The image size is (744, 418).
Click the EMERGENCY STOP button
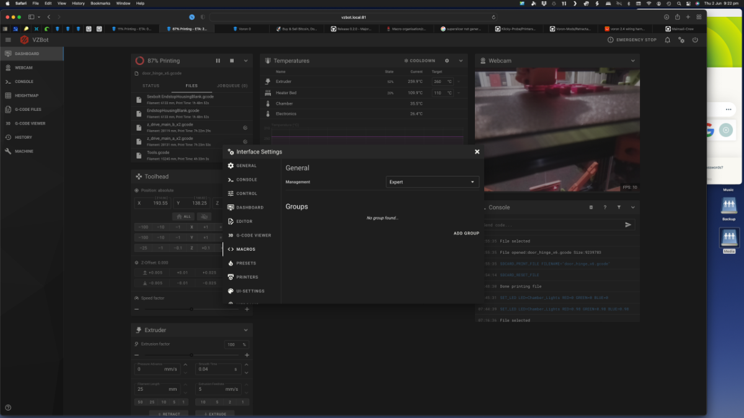tap(632, 40)
